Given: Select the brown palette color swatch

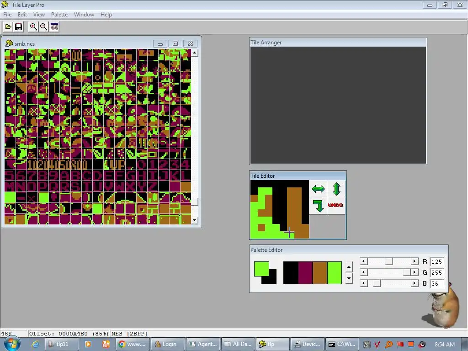Looking at the screenshot, I should 319,273.
